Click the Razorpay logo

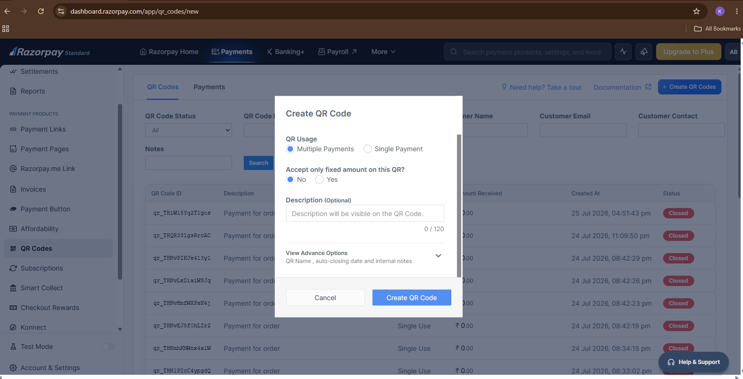(50, 52)
